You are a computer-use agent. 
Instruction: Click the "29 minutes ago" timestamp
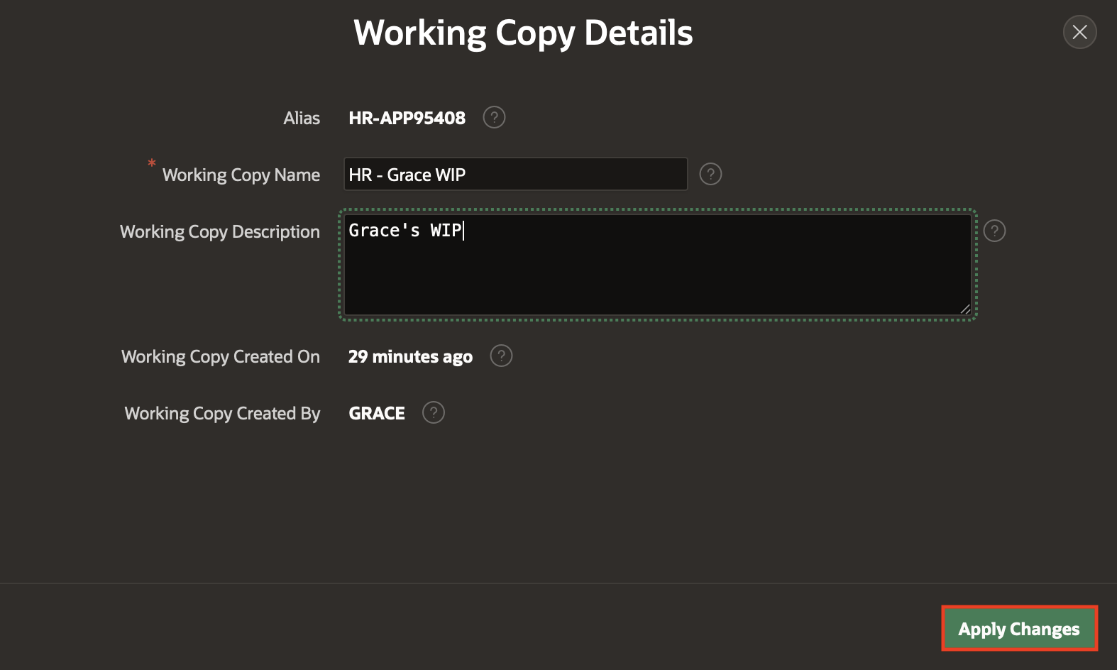pos(410,356)
